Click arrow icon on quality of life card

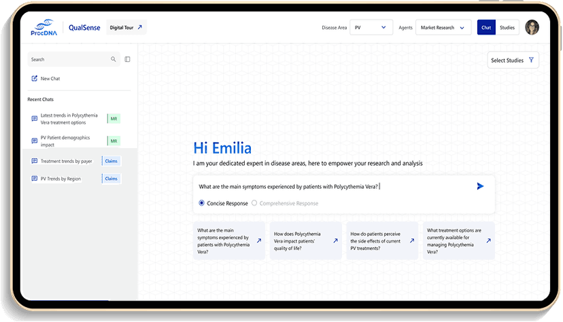coord(335,240)
